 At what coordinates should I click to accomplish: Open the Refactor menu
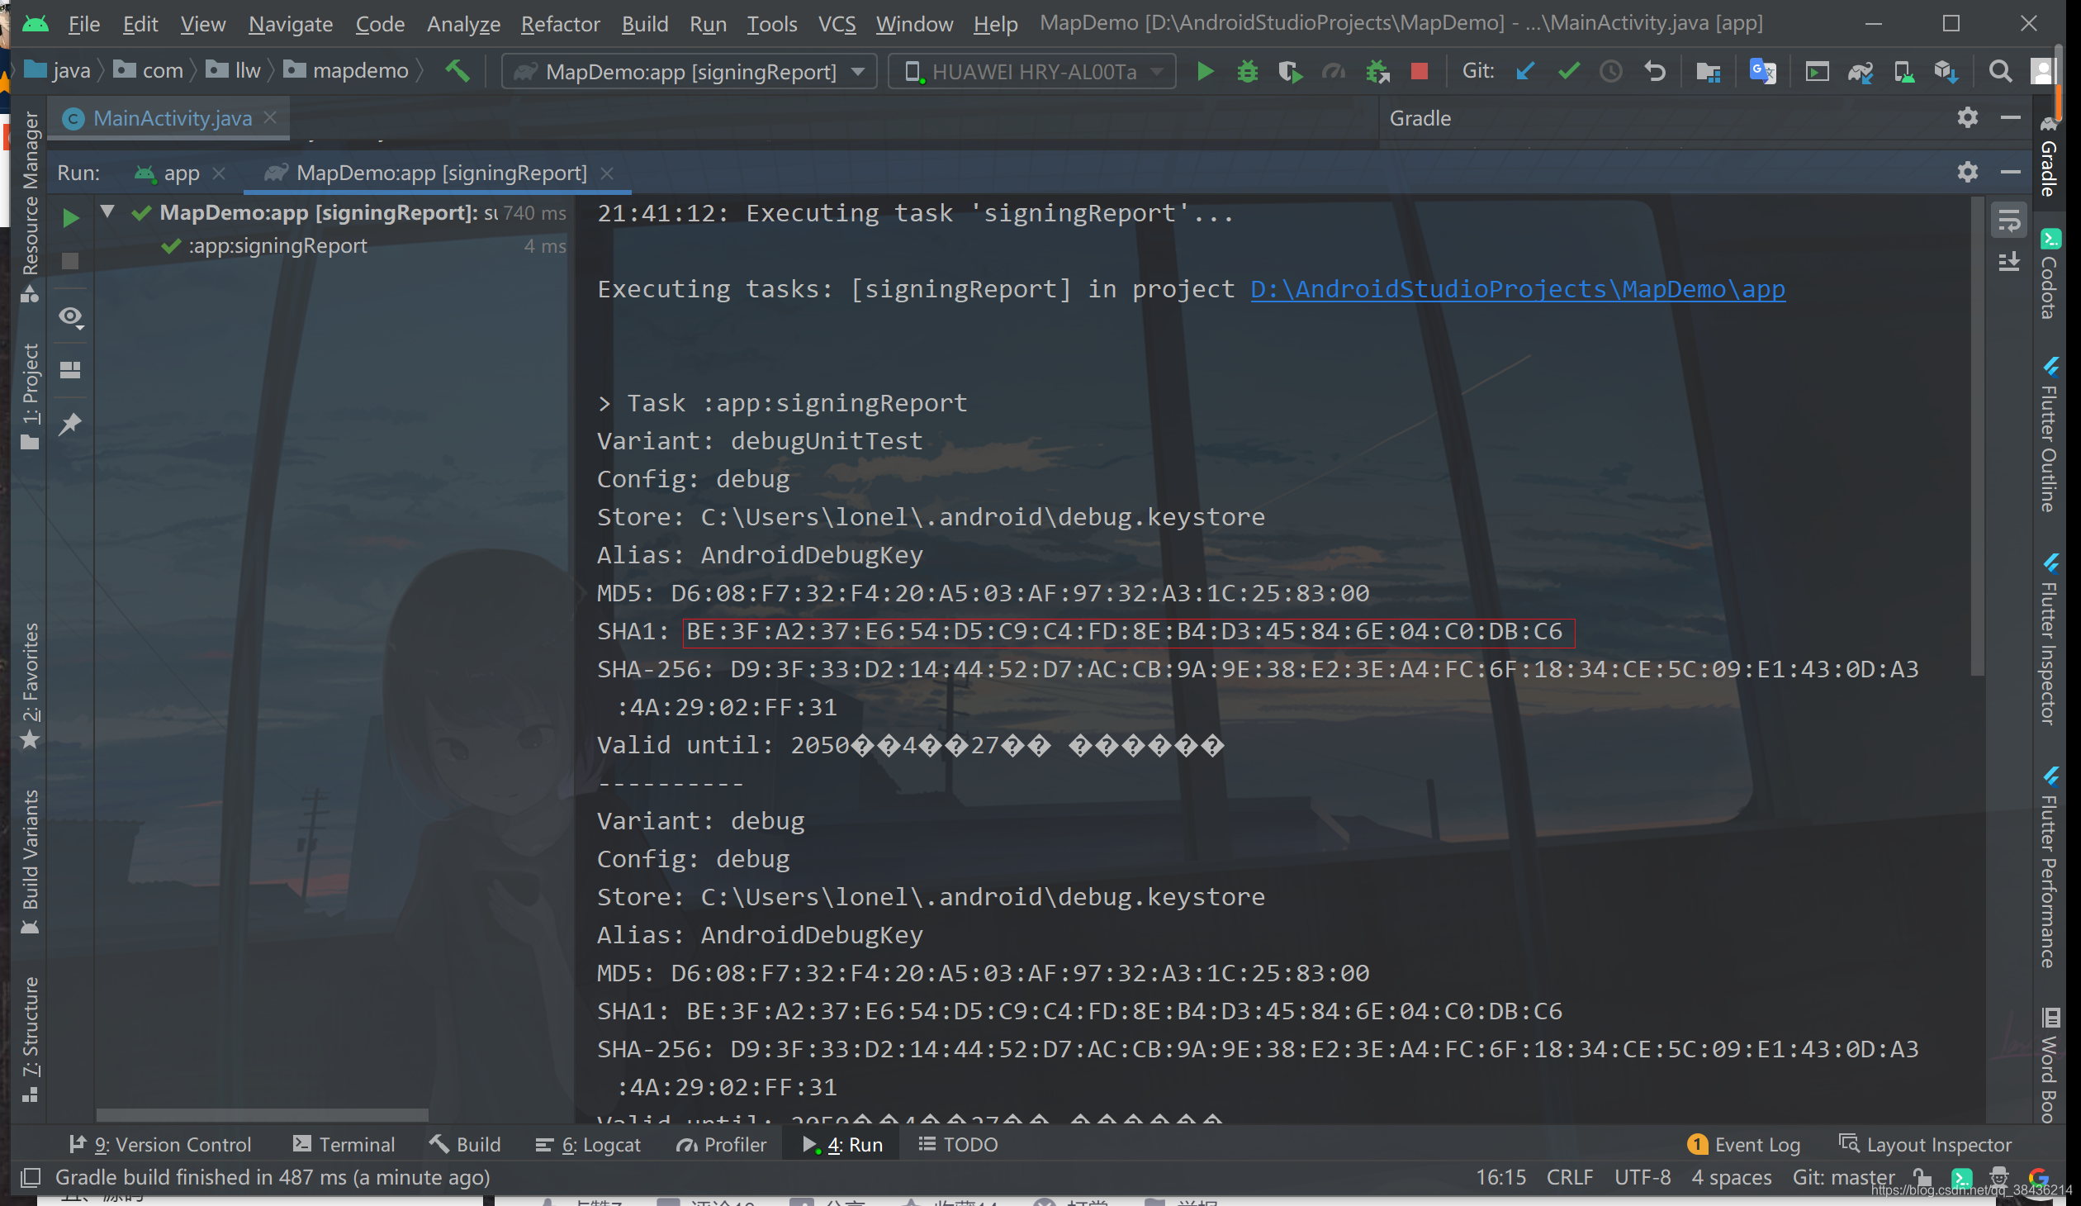560,24
